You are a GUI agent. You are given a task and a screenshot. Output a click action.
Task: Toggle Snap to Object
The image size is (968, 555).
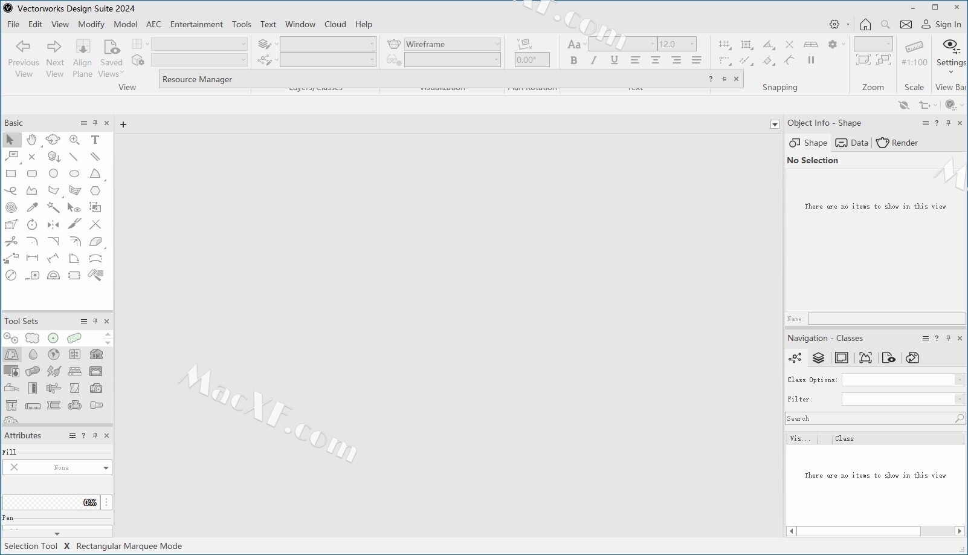coord(746,45)
